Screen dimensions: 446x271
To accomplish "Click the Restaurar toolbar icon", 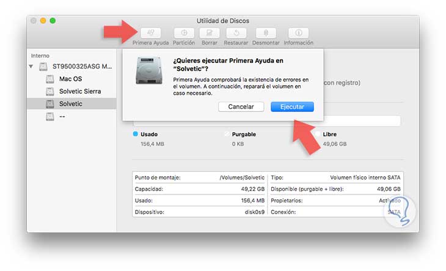I will pyautogui.click(x=236, y=33).
